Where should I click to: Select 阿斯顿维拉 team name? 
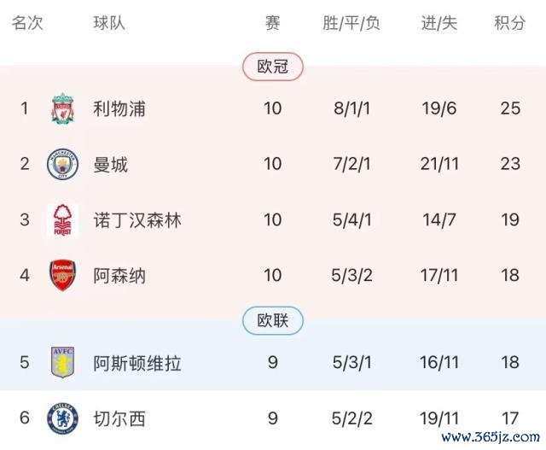click(137, 363)
